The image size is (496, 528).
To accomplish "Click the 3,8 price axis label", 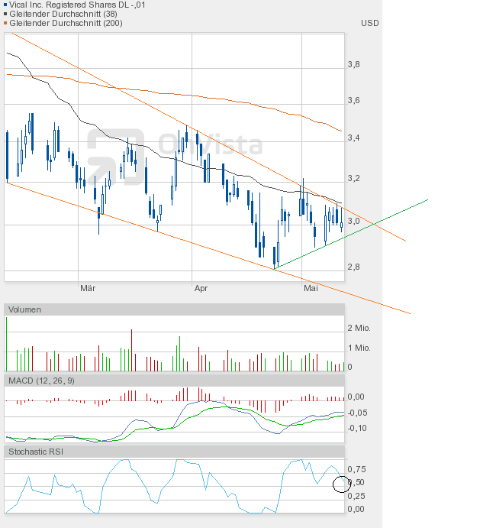I will [353, 65].
